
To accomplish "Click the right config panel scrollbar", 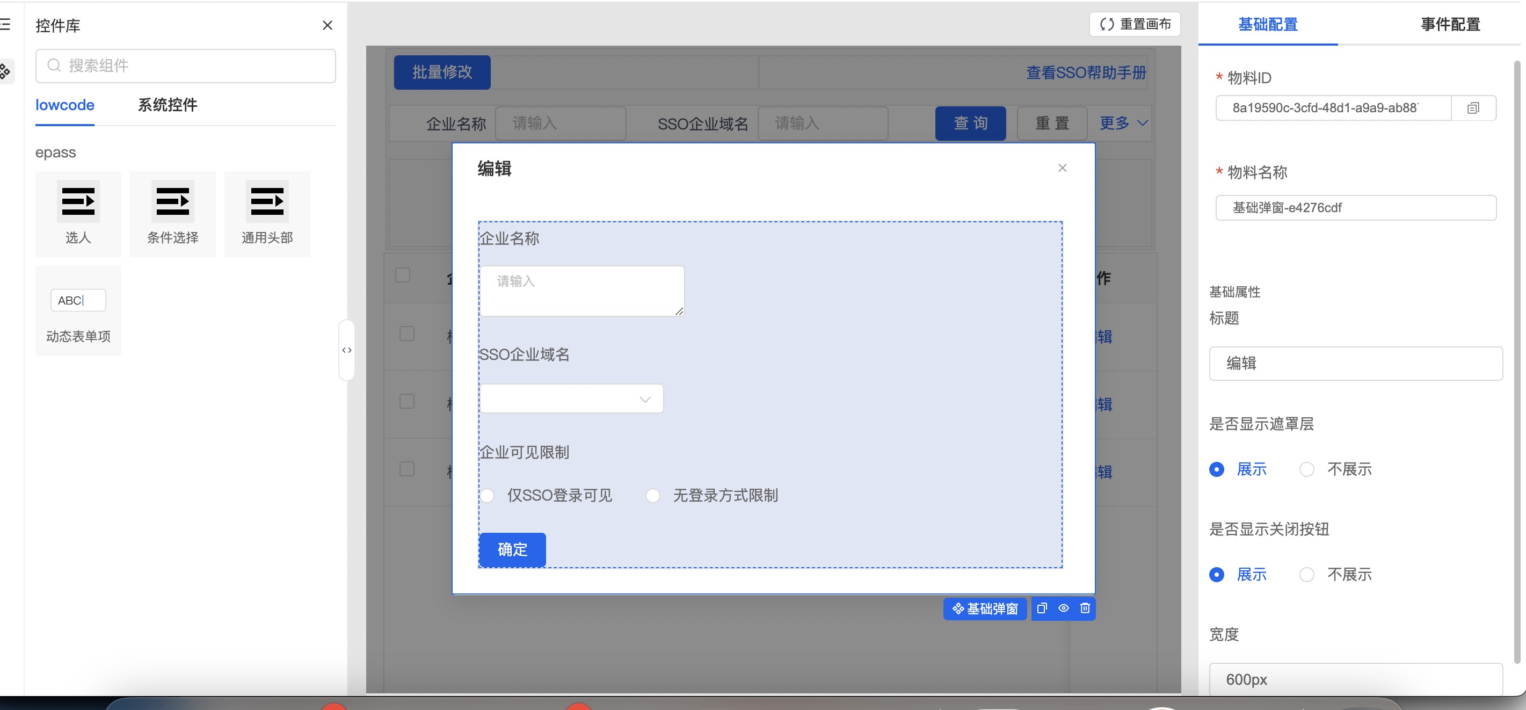I will [1517, 361].
